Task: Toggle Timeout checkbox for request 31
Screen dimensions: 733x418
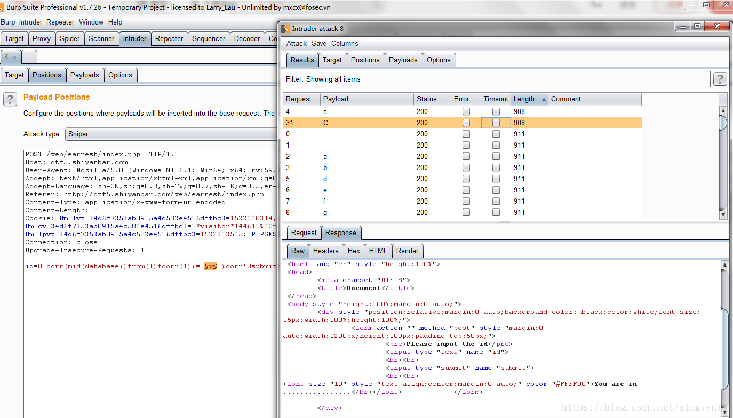Action: 496,123
